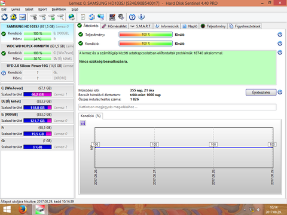The width and height of the screenshot is (287, 215).
Task: Select the UFD 2.0 Silicon-Power16G disk entry
Action: tap(37, 72)
